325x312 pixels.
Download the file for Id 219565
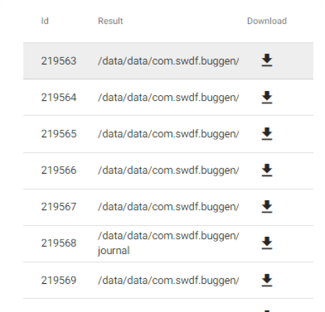[267, 134]
